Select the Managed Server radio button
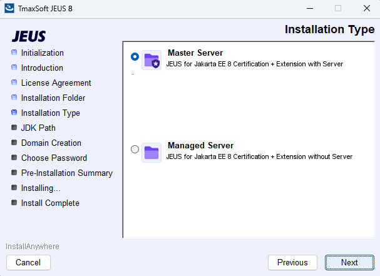The width and height of the screenshot is (380, 276). coord(135,149)
